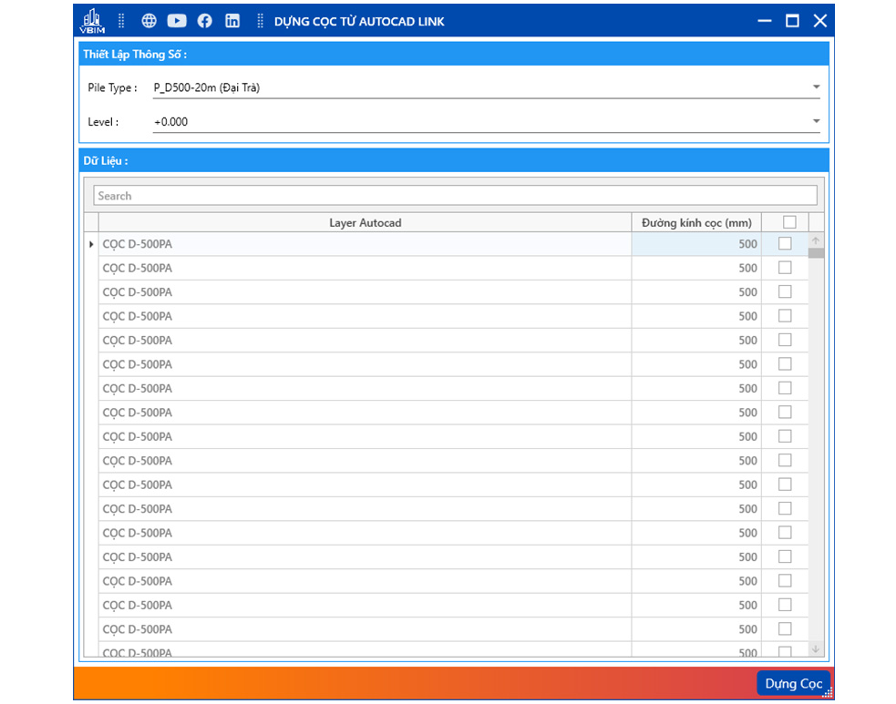This screenshot has height=704, width=896.
Task: Click the row indicator arrow on first row
Action: (91, 244)
